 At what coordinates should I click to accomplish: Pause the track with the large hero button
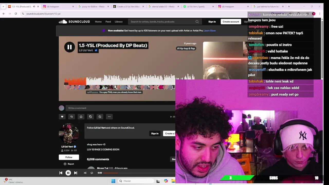(69, 47)
